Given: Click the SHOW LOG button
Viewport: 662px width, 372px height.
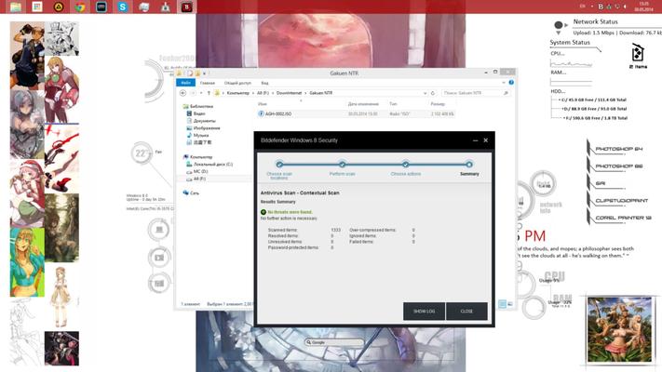Looking at the screenshot, I should point(424,312).
